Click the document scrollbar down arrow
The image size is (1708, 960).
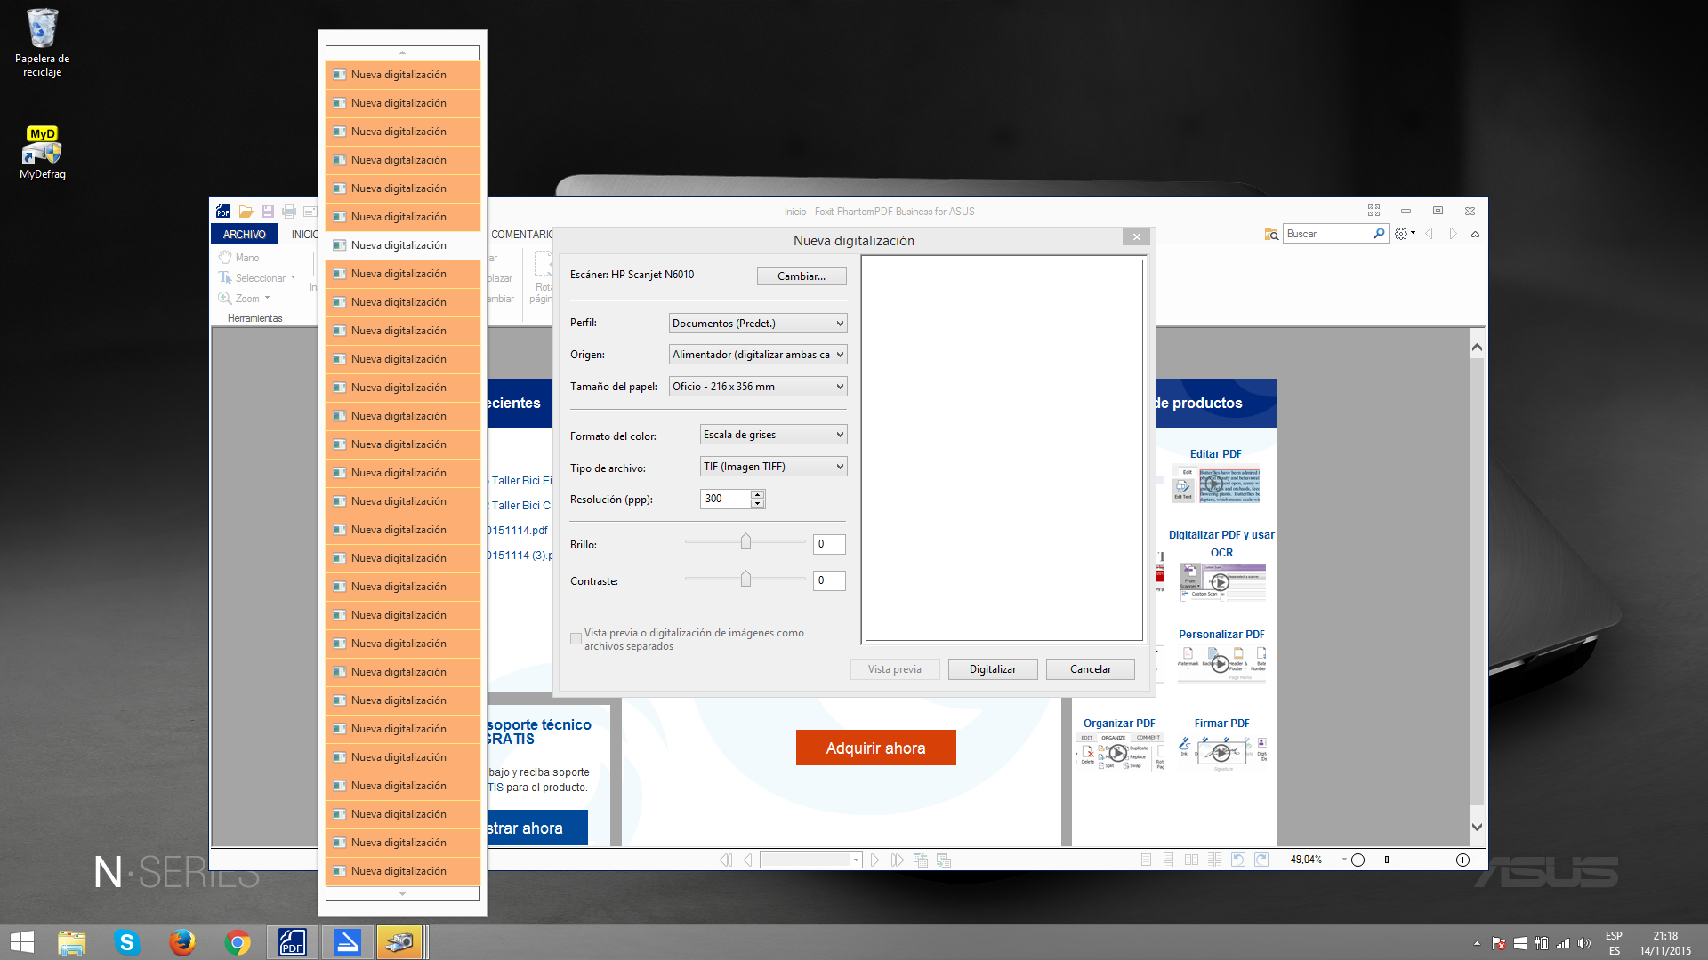(1477, 827)
